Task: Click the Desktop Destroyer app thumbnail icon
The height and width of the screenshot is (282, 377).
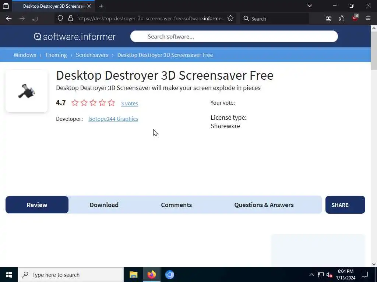Action: 27,91
